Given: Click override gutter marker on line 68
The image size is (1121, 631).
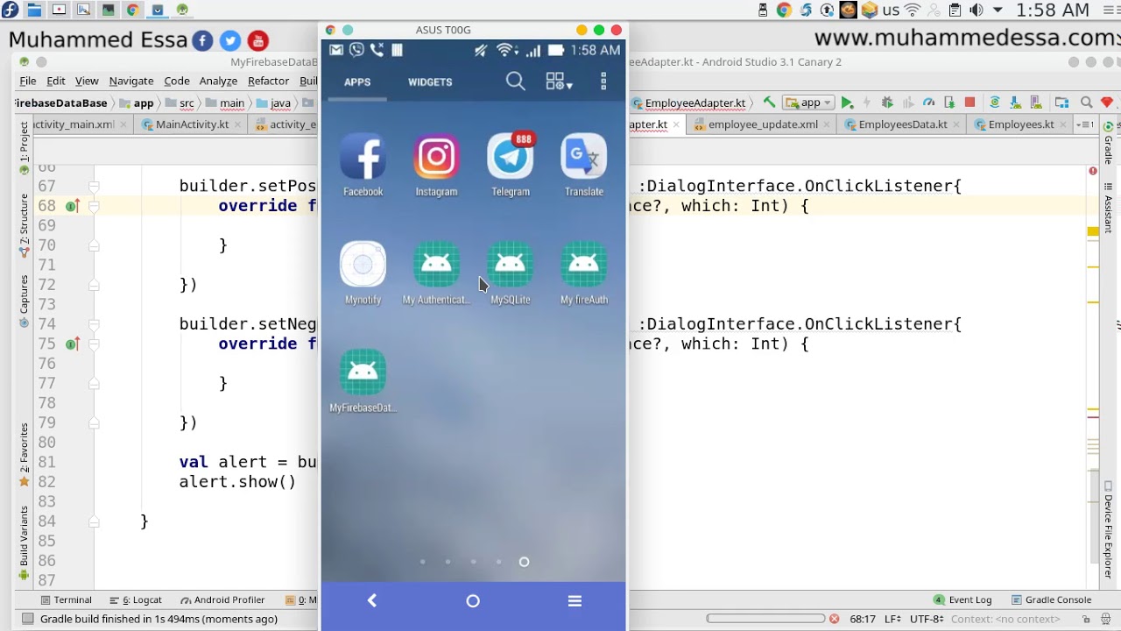Looking at the screenshot, I should pos(72,206).
